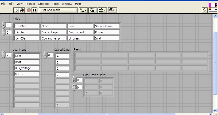Click the *.dbc row index number field
Image resolution: width=218 pixels, height=115 pixels.
(9, 25)
